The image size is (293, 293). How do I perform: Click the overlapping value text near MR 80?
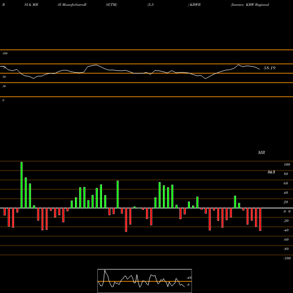271,172
